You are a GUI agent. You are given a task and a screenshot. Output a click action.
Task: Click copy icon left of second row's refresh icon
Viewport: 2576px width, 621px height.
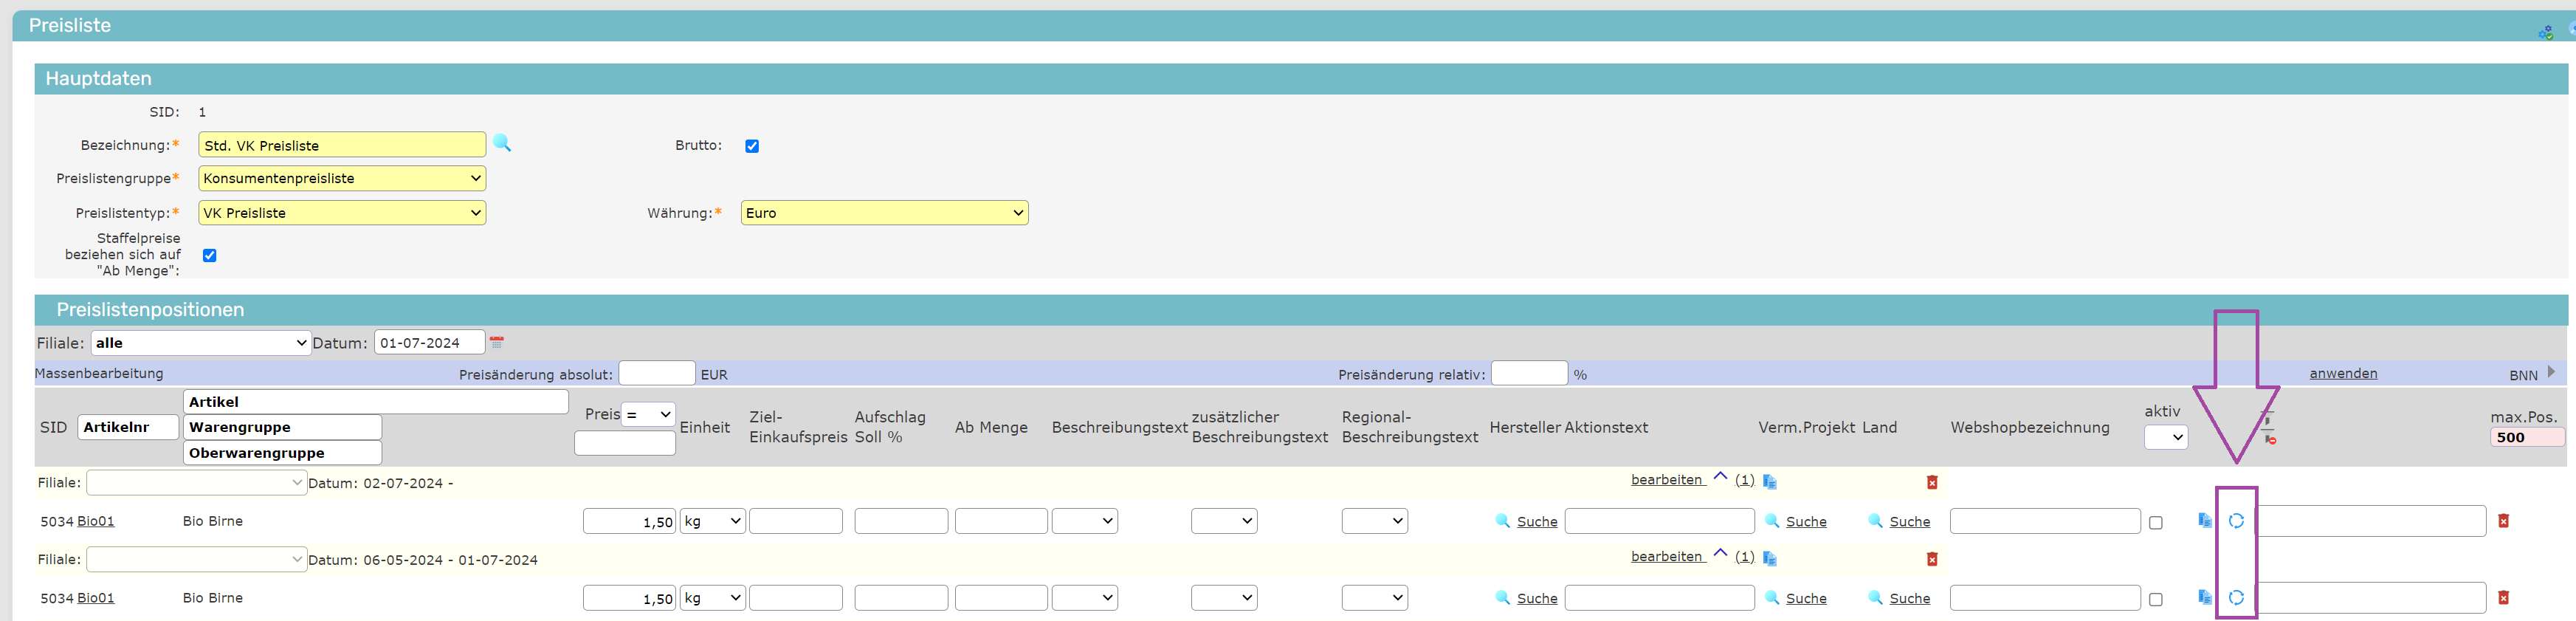pos(2204,598)
